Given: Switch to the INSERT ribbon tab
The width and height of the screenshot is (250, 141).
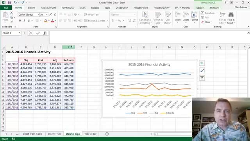Looking at the screenshot, I should [31, 8].
